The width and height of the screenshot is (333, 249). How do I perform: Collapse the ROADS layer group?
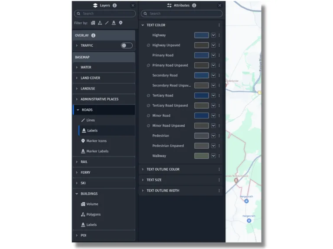(x=78, y=110)
